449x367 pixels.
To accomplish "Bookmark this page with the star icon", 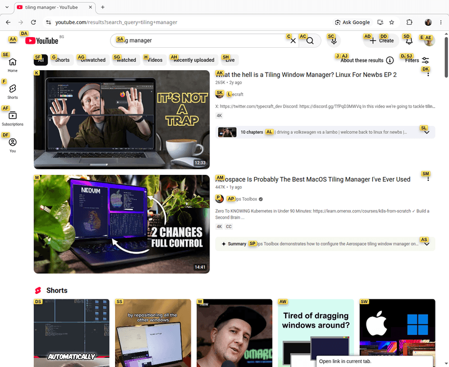I will click(392, 22).
